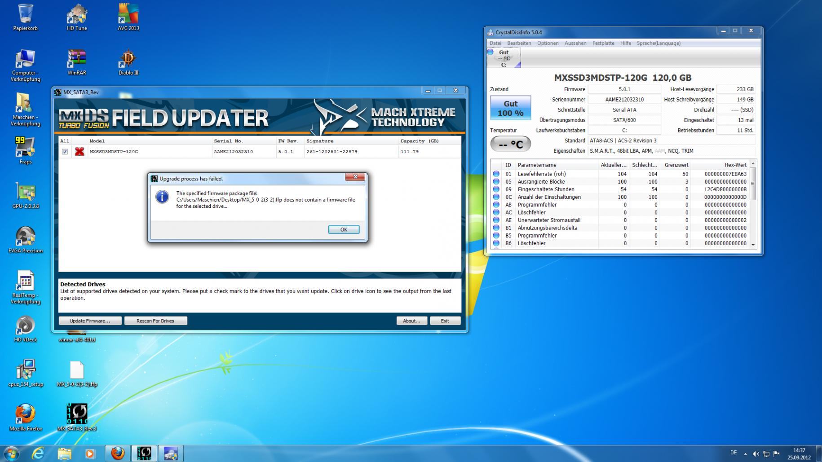The image size is (822, 462).
Task: Click the taskbar clock showing 14:37
Action: coord(799,454)
